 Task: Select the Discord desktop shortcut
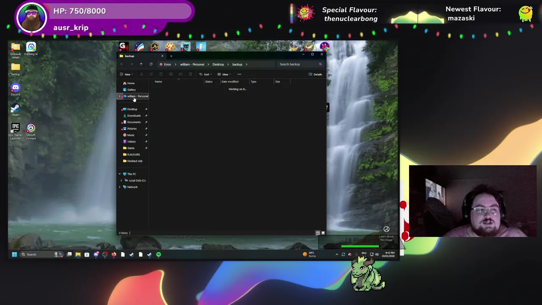tap(15, 89)
